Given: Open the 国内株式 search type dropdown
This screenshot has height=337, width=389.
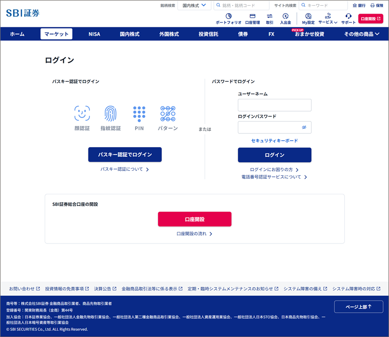Looking at the screenshot, I should pos(194,5).
